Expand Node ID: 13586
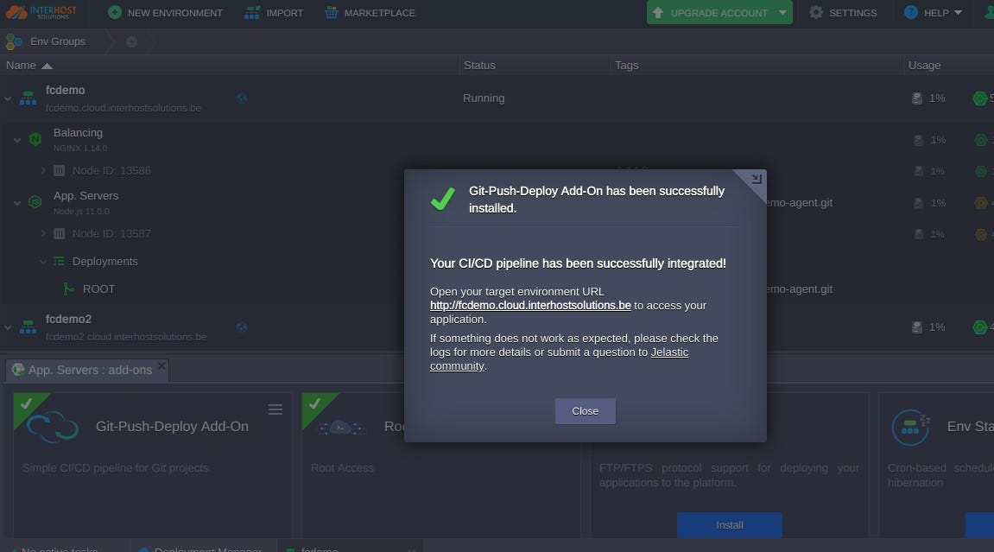994x552 pixels. [x=43, y=170]
